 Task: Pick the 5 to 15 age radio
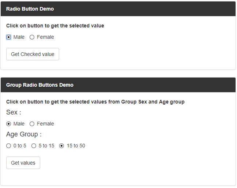(34, 146)
